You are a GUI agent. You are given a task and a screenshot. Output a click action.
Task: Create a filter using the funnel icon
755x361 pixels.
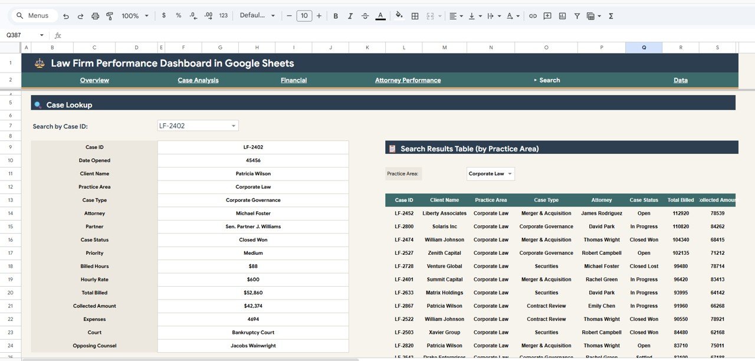tap(576, 15)
